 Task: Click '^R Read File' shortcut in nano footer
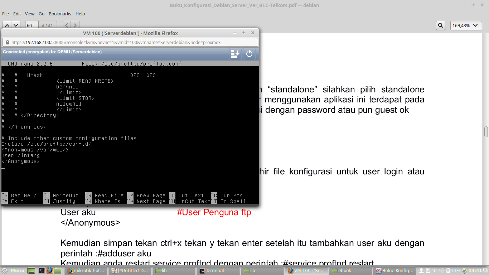point(105,196)
